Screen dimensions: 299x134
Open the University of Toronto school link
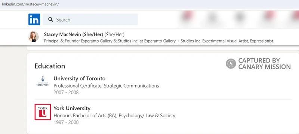[x=79, y=79]
